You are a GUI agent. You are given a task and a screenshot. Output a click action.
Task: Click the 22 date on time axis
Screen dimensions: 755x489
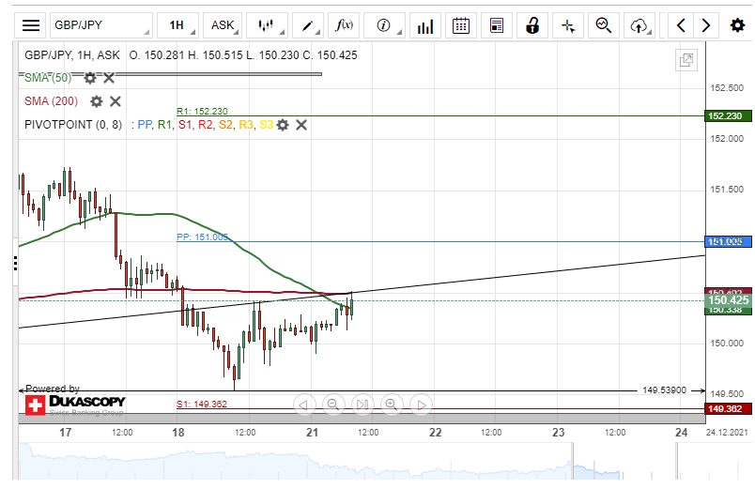(x=436, y=432)
